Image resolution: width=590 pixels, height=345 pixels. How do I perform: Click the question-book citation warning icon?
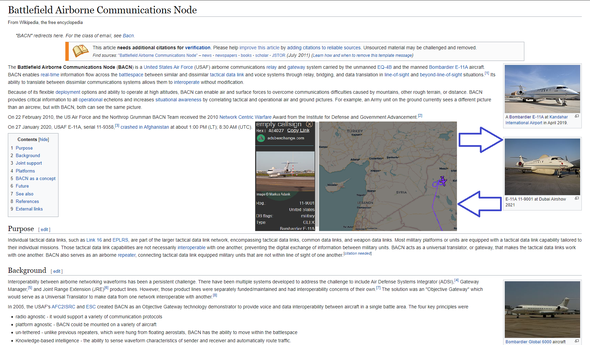[x=80, y=51]
